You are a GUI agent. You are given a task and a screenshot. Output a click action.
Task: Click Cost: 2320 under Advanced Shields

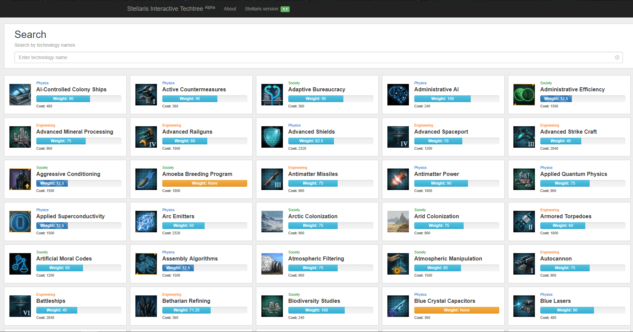pyautogui.click(x=297, y=148)
